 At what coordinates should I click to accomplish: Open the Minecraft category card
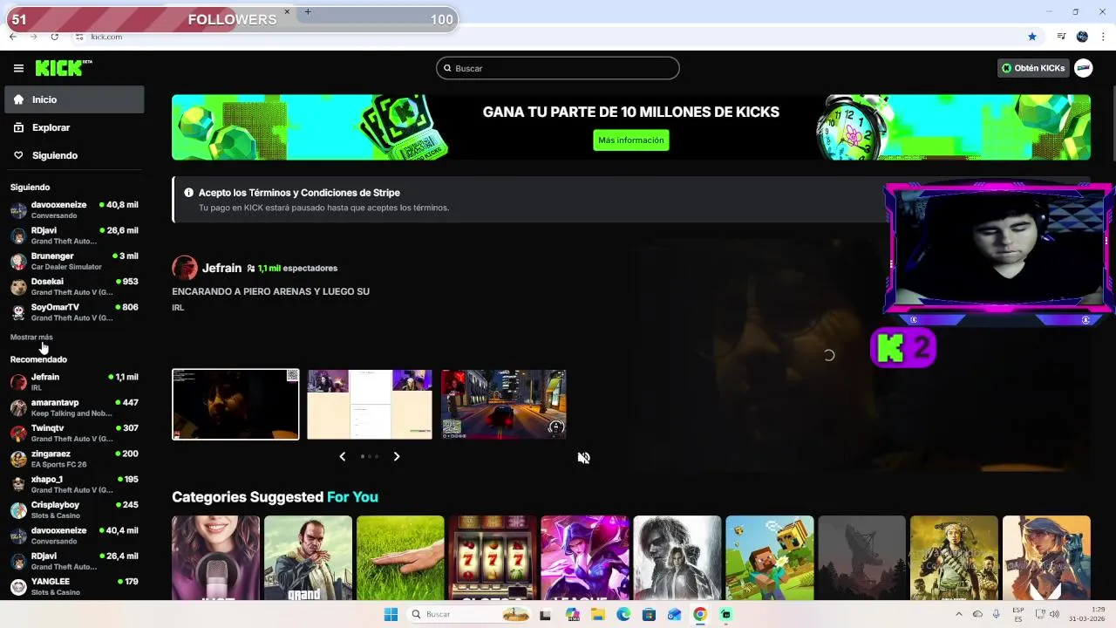point(770,557)
